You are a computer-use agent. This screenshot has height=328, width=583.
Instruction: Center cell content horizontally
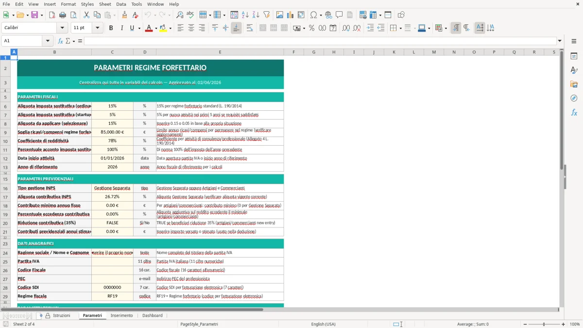191,28
